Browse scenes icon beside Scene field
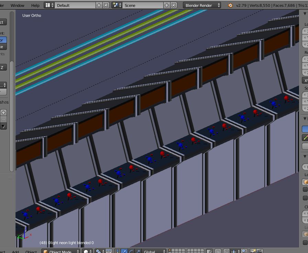The image size is (308, 253). point(117,5)
